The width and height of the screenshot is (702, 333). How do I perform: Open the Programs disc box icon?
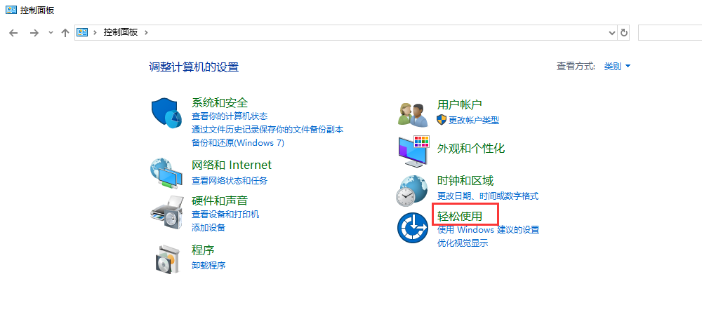tap(167, 258)
